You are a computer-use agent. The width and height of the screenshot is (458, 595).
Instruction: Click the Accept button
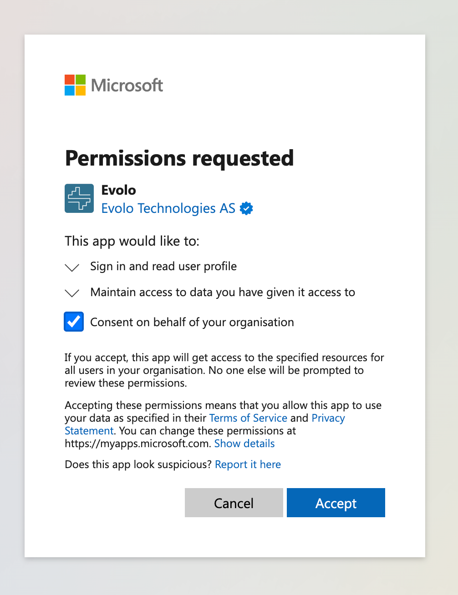coord(336,503)
